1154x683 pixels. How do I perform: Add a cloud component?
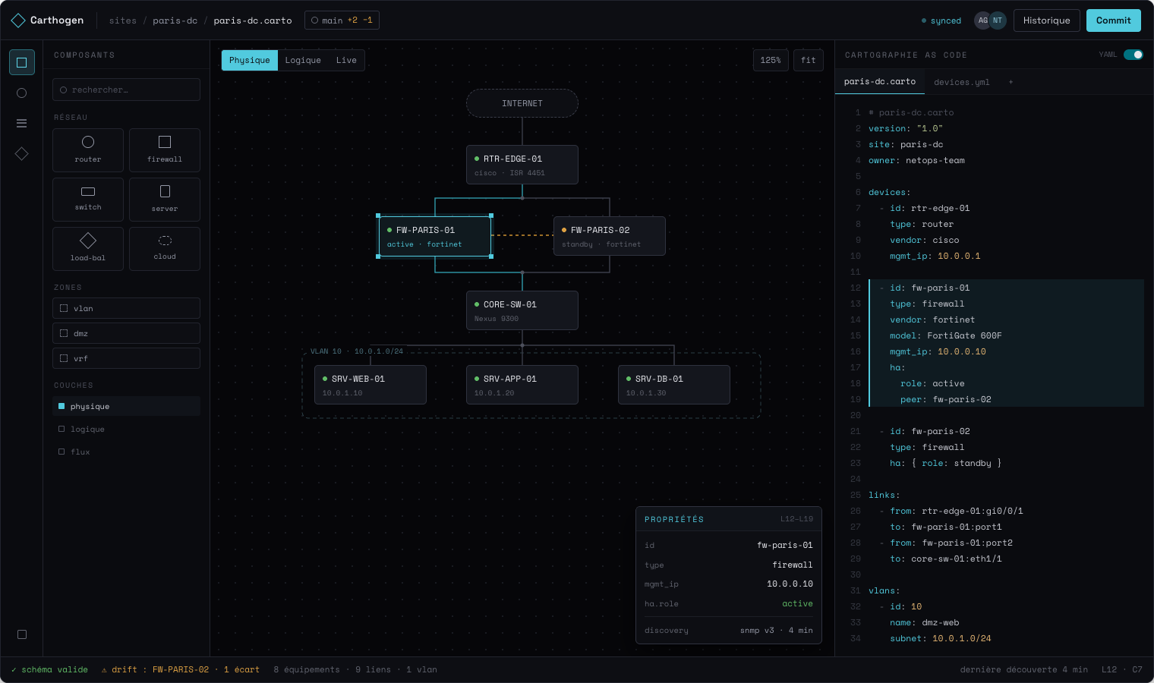point(165,248)
